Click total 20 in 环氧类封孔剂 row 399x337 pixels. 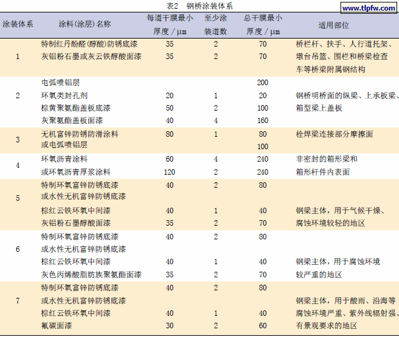(263, 96)
